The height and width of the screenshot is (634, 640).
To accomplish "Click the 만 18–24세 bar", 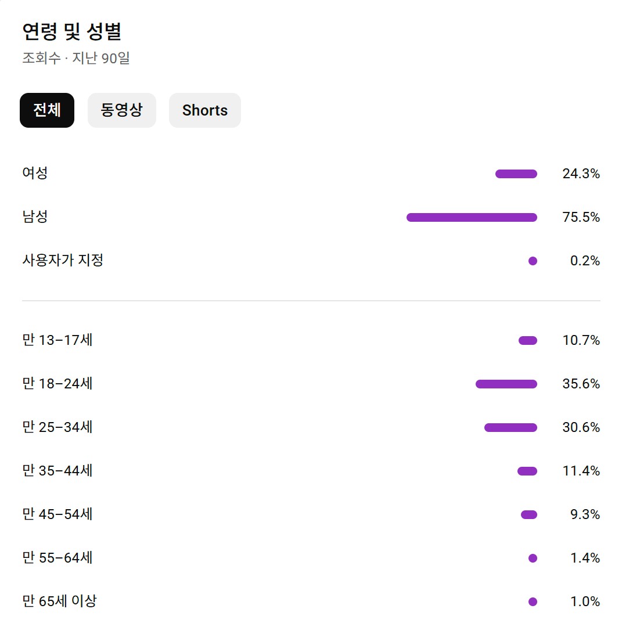I will (506, 384).
